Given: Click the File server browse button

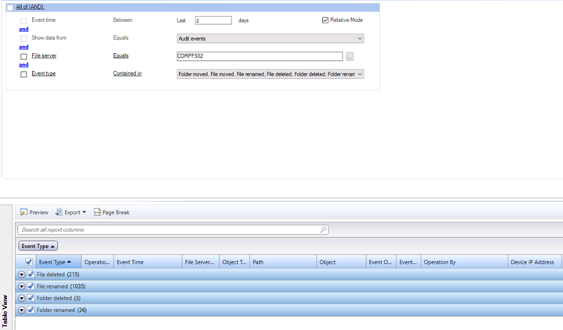Looking at the screenshot, I should coord(350,56).
